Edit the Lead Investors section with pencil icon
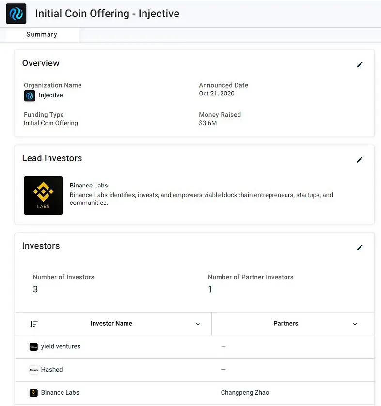 click(360, 160)
